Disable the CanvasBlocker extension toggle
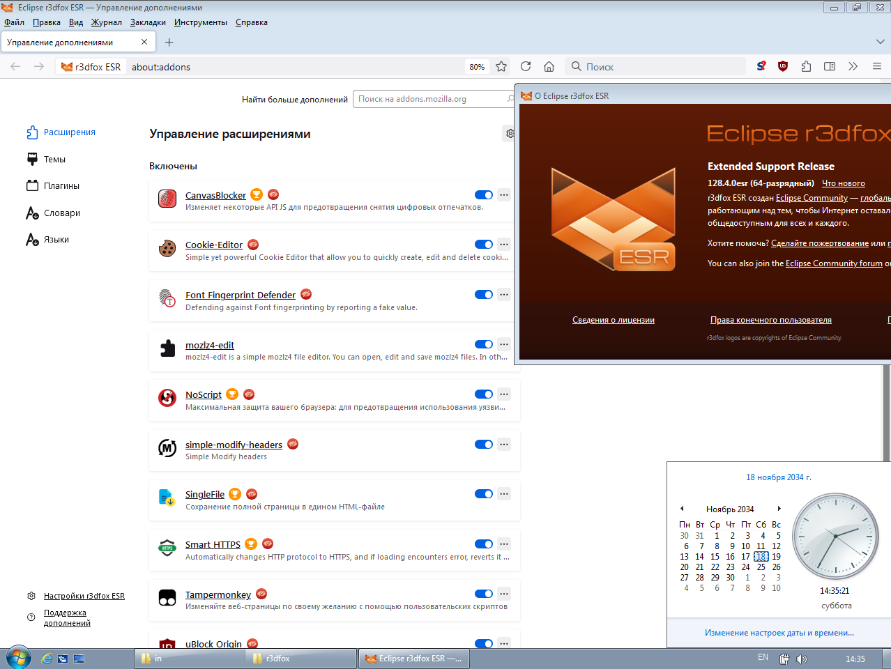 click(484, 195)
